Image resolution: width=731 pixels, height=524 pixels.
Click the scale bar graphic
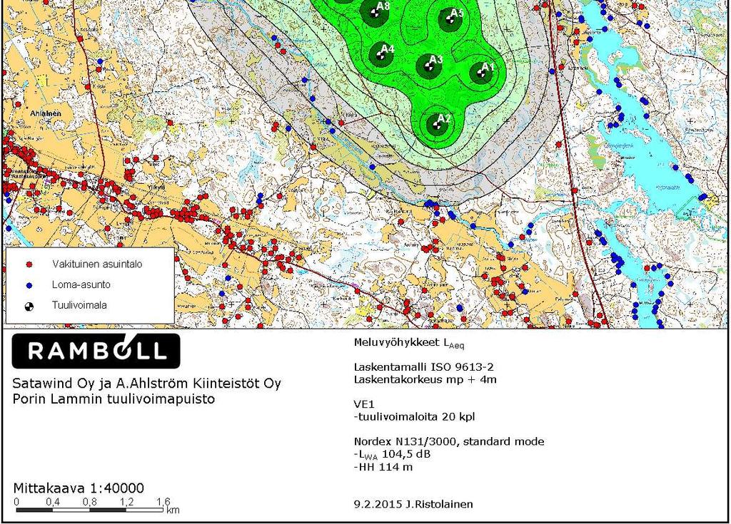(x=89, y=510)
